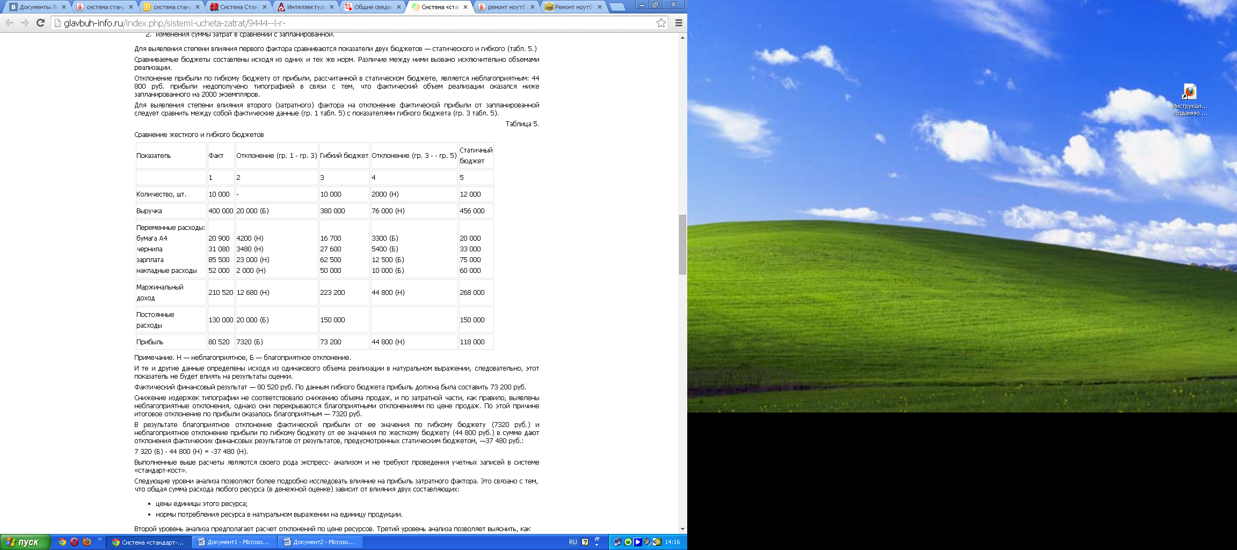
Task: Click the RU language indicator
Action: click(573, 542)
